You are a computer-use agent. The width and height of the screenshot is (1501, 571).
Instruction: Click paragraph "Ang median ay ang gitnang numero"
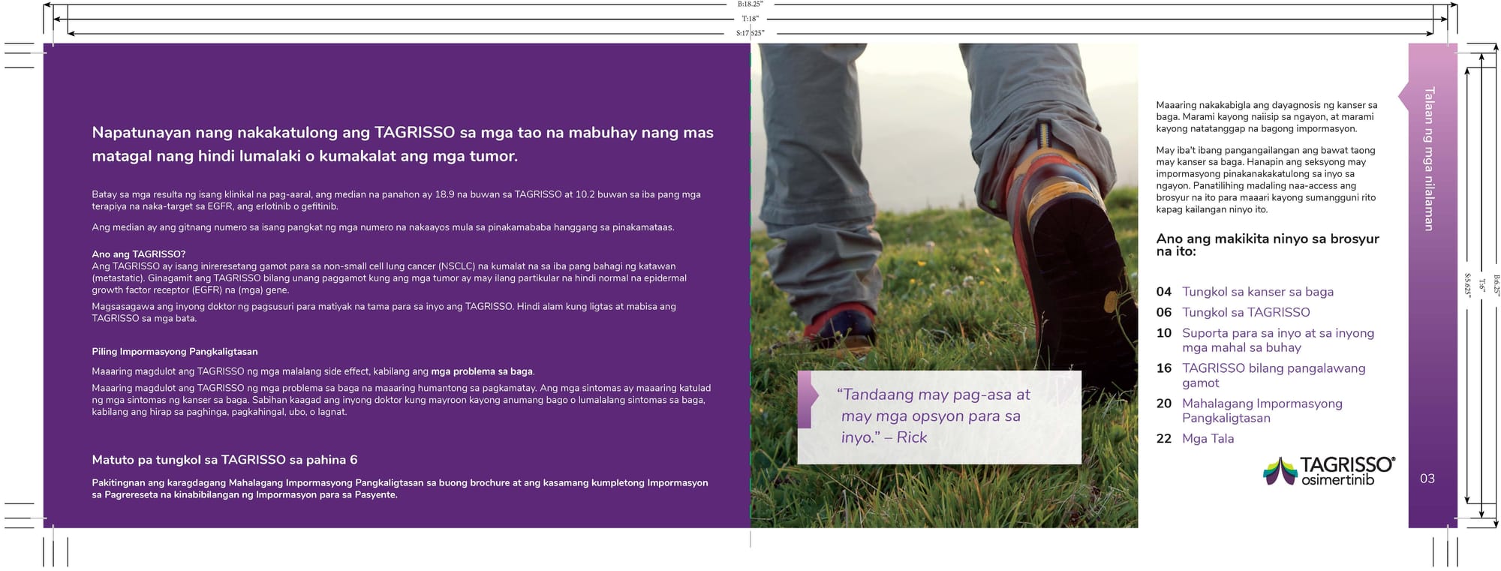383,227
